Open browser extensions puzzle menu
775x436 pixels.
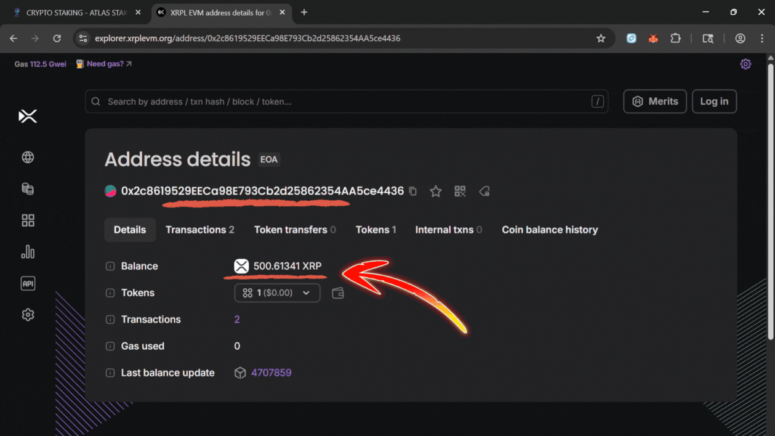[675, 38]
